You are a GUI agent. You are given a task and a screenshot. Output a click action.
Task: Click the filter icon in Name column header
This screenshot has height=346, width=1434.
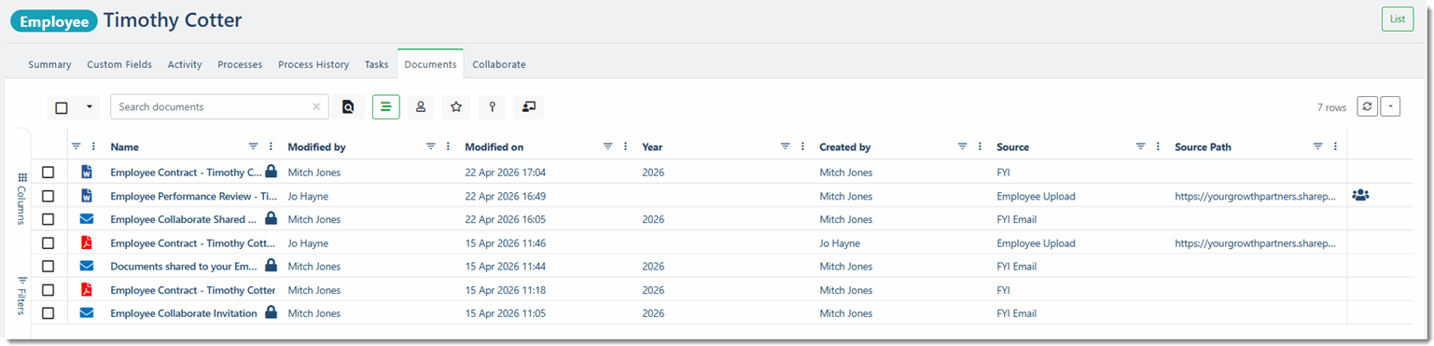pyautogui.click(x=254, y=146)
